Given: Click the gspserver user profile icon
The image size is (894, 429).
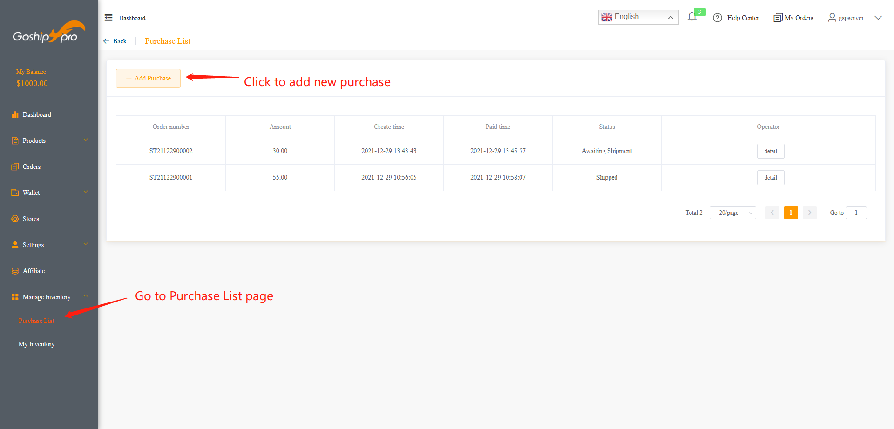Looking at the screenshot, I should coord(832,18).
